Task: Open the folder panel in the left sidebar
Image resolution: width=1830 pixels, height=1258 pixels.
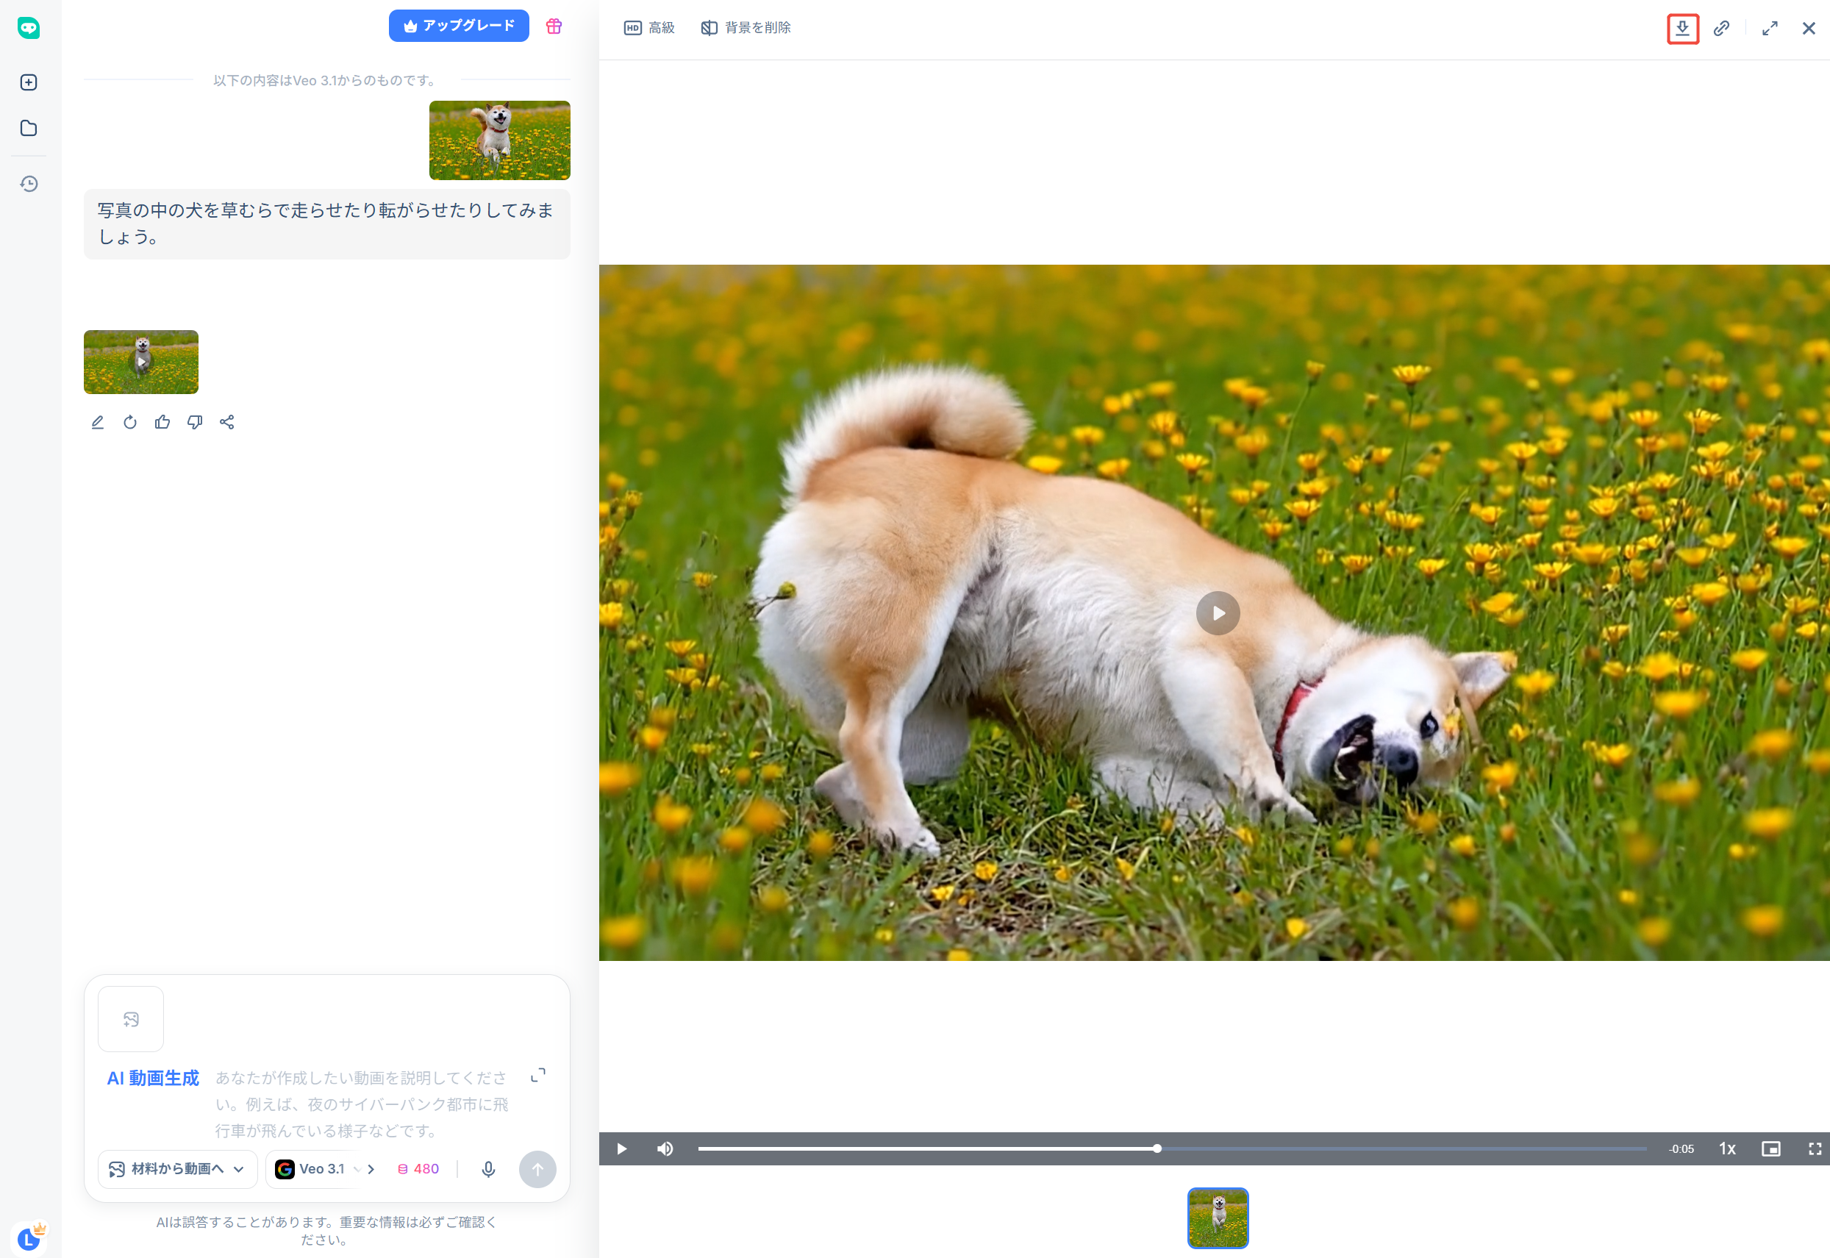Action: pyautogui.click(x=29, y=128)
